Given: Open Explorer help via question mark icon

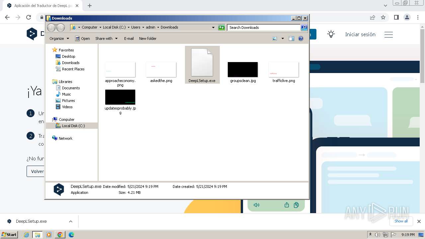Looking at the screenshot, I should click(301, 39).
